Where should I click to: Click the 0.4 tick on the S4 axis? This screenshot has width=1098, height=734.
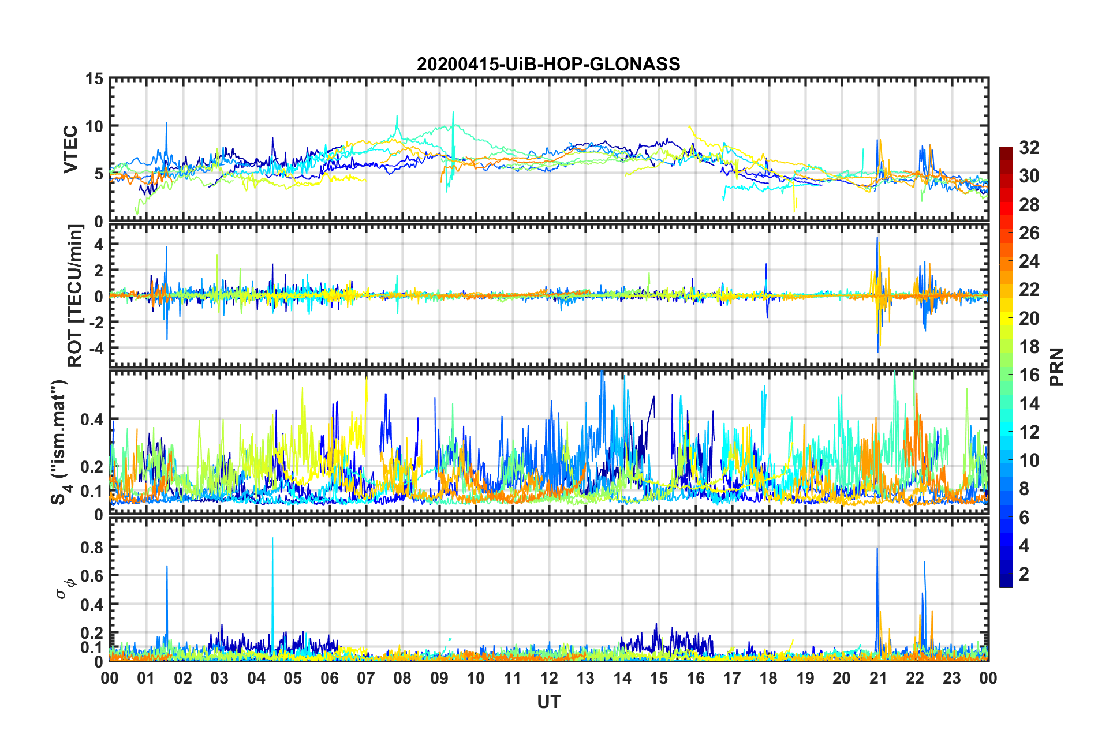tap(92, 420)
